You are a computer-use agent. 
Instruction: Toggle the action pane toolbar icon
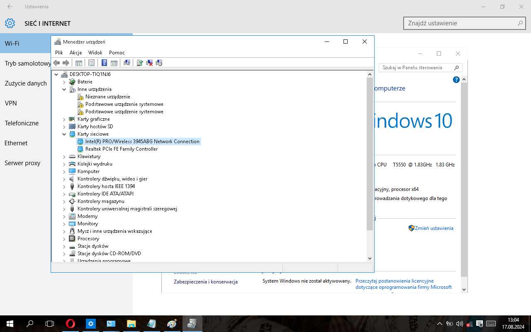(x=114, y=63)
